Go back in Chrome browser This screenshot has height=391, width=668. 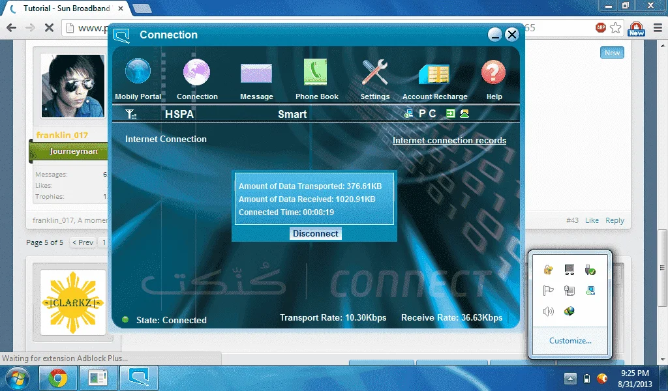pyautogui.click(x=12, y=28)
